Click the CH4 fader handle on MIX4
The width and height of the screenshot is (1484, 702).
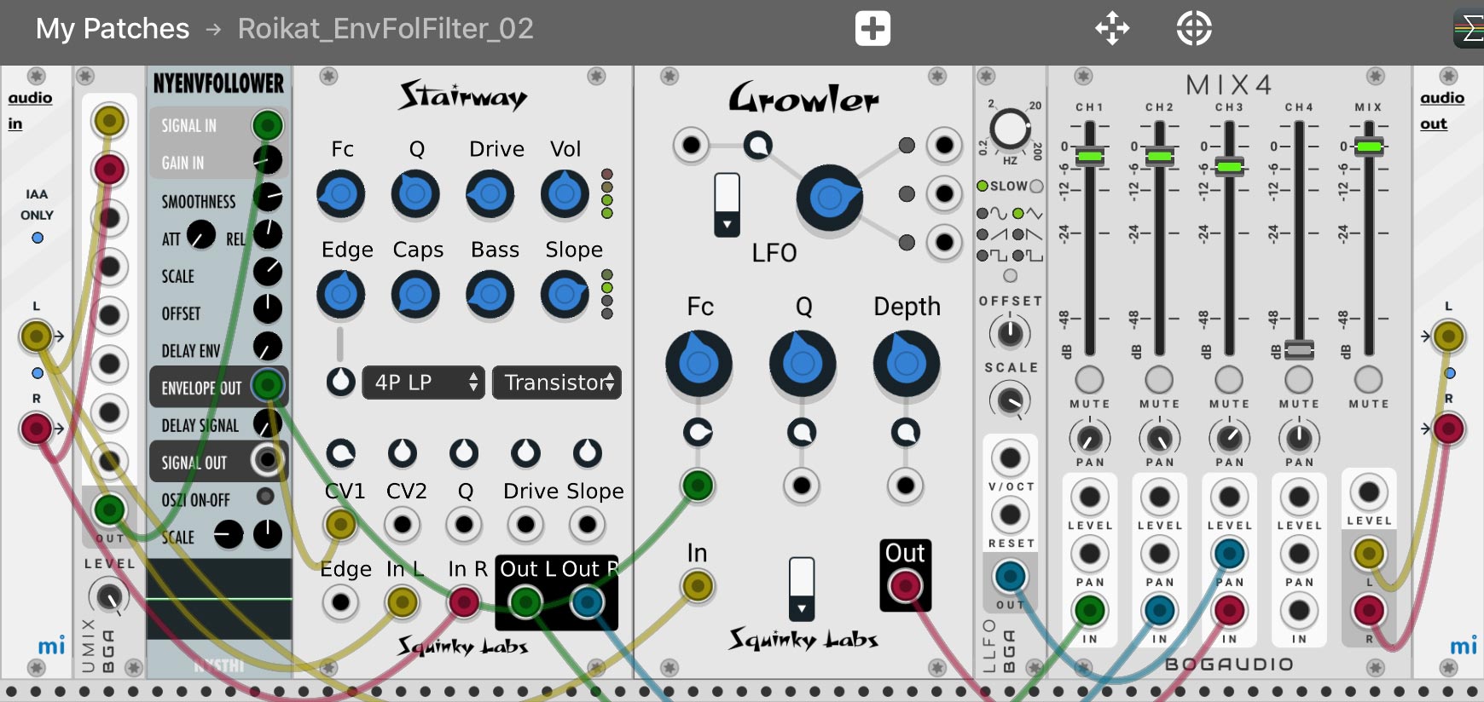pyautogui.click(x=1299, y=349)
